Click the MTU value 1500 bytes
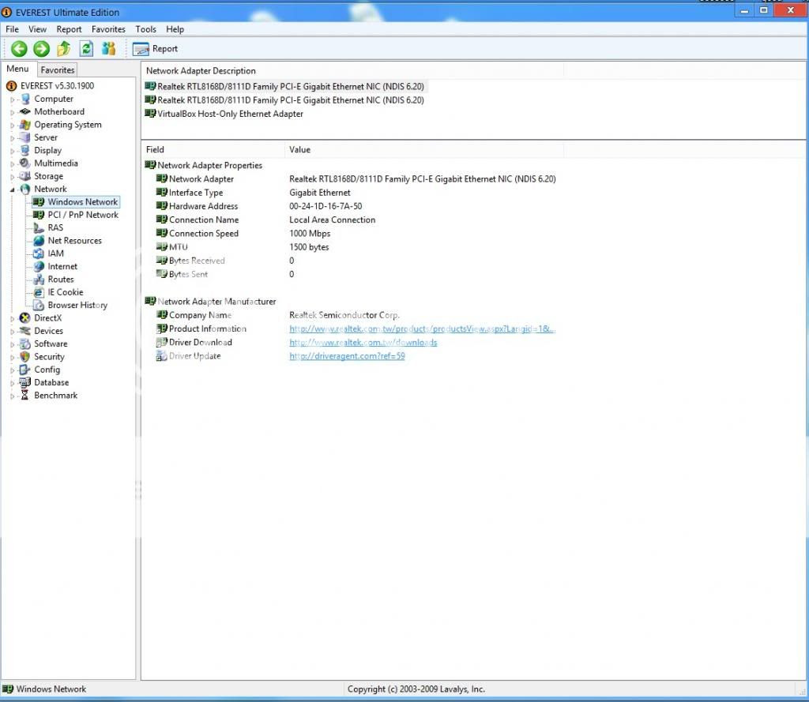 point(309,247)
